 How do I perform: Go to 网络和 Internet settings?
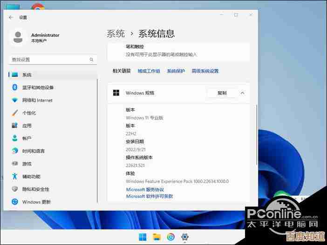[x=37, y=100]
